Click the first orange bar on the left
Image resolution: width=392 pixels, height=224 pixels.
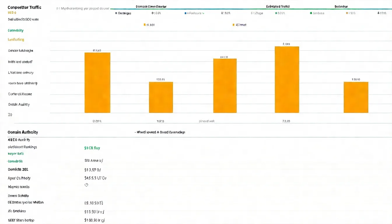(97, 83)
